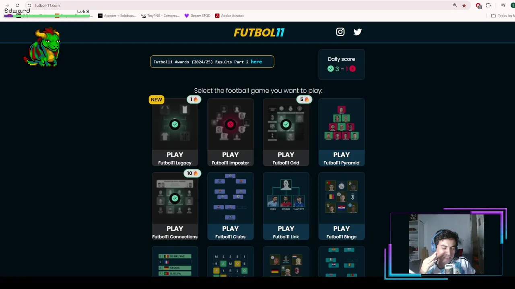Click NEW badge on Legacy card
The width and height of the screenshot is (515, 289).
tap(157, 100)
